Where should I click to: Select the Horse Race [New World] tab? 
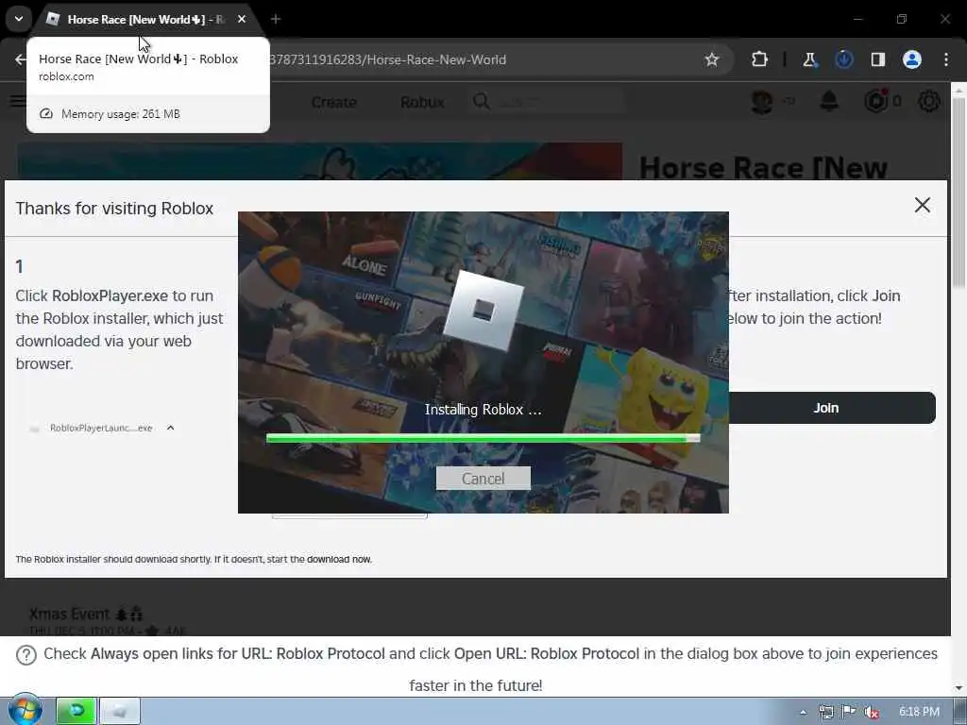[x=146, y=19]
